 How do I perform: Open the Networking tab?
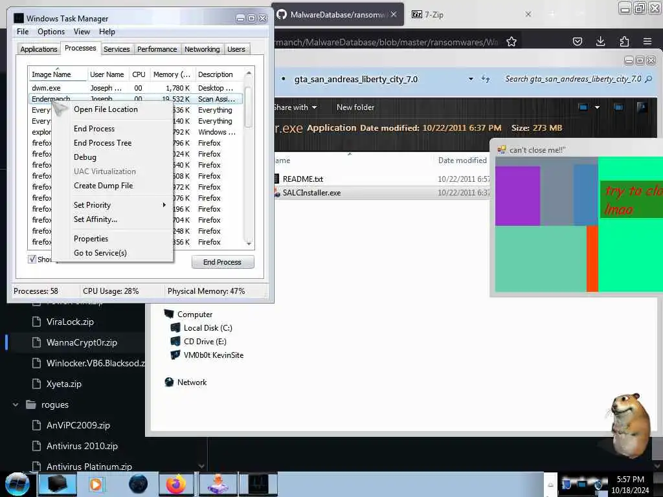(202, 49)
